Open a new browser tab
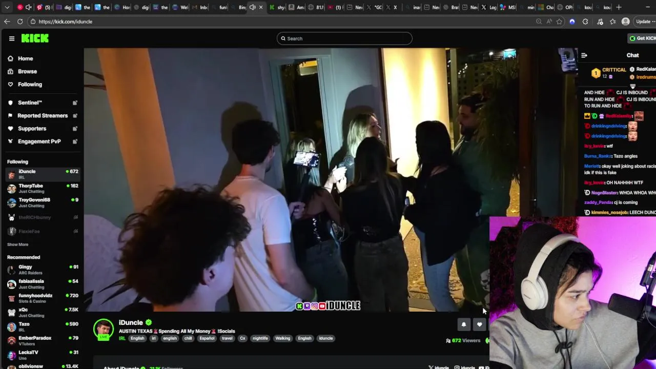The width and height of the screenshot is (656, 369). click(619, 7)
